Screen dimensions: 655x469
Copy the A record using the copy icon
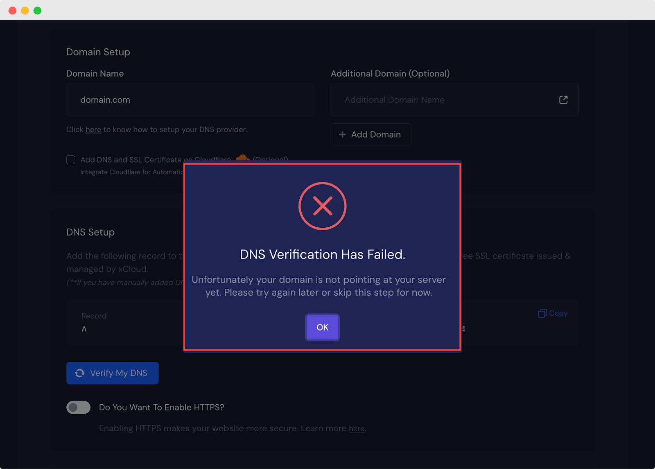542,313
